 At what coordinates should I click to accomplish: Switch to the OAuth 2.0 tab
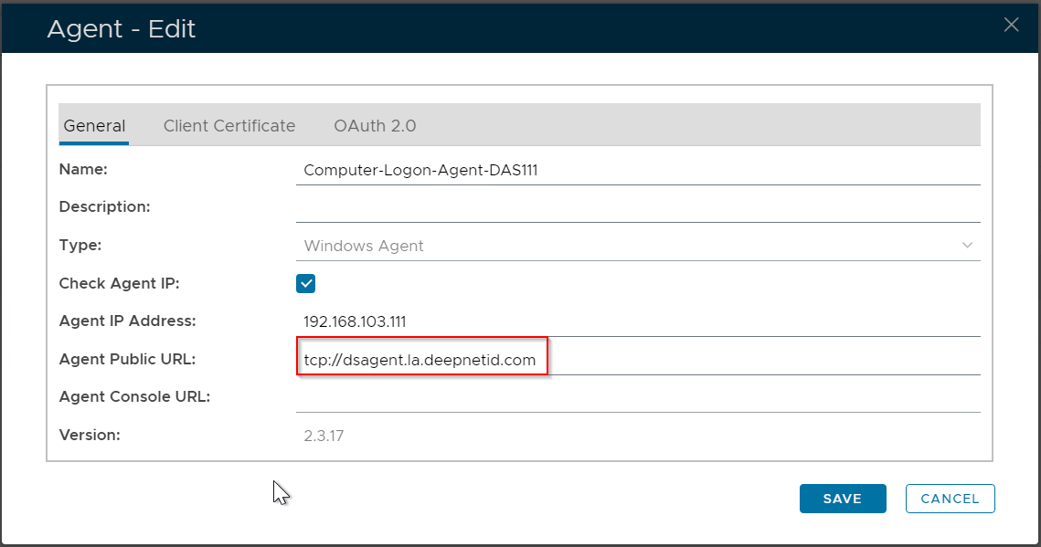coord(375,126)
